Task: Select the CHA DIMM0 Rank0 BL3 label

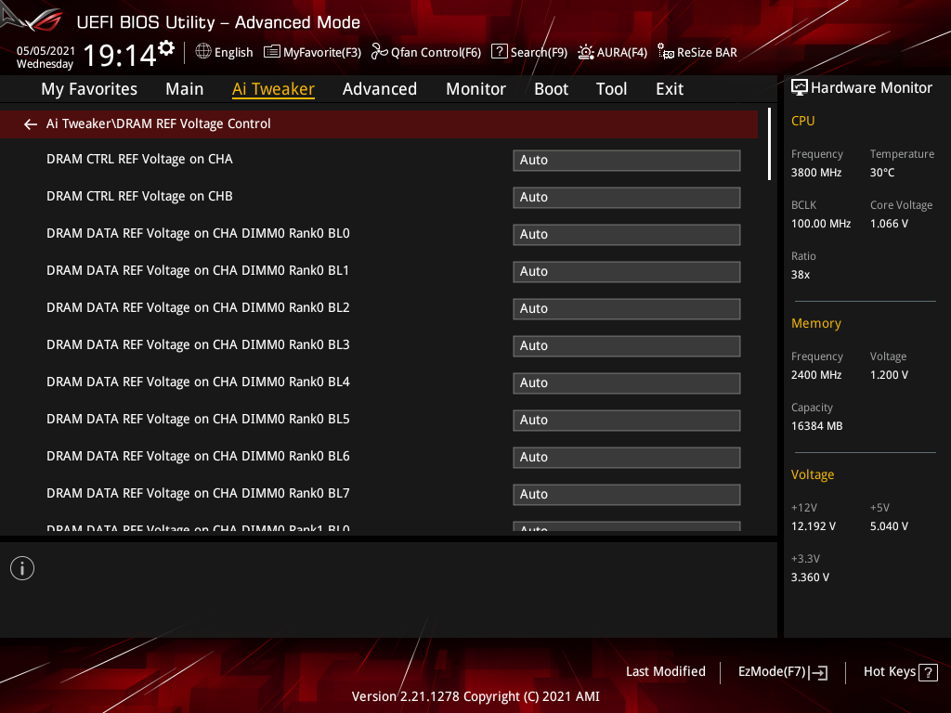Action: click(199, 345)
